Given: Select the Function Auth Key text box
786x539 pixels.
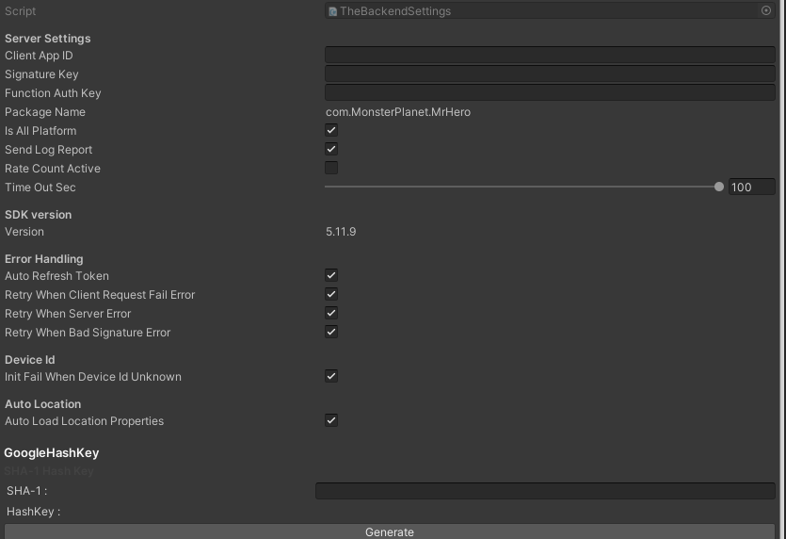Looking at the screenshot, I should 550,92.
